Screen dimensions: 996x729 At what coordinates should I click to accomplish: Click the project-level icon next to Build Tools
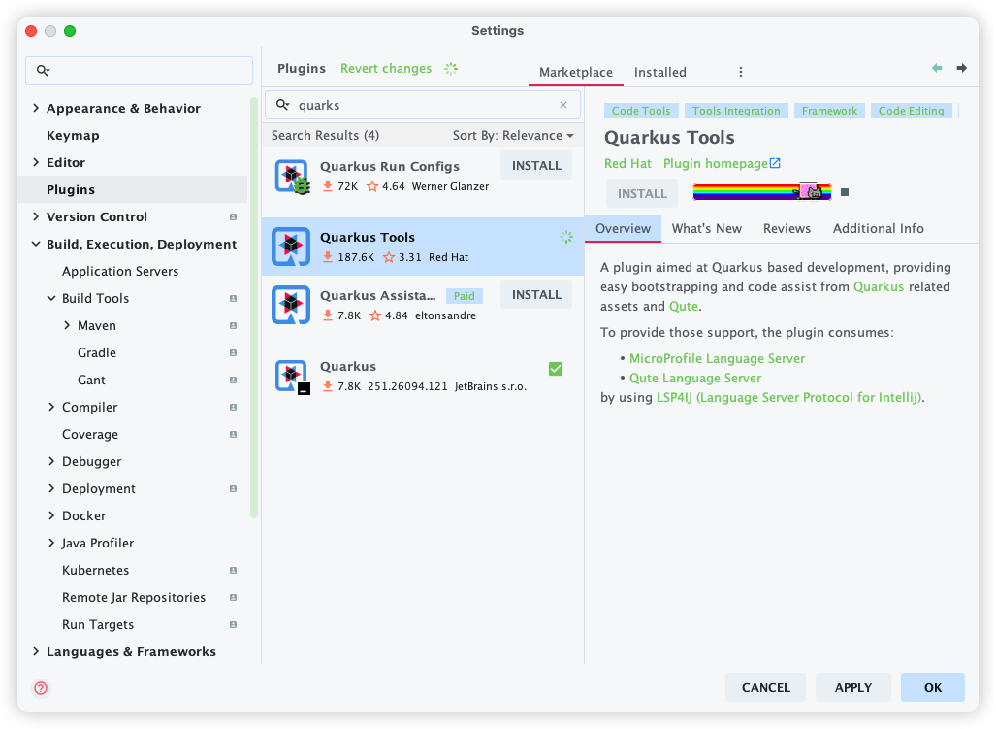pos(233,298)
